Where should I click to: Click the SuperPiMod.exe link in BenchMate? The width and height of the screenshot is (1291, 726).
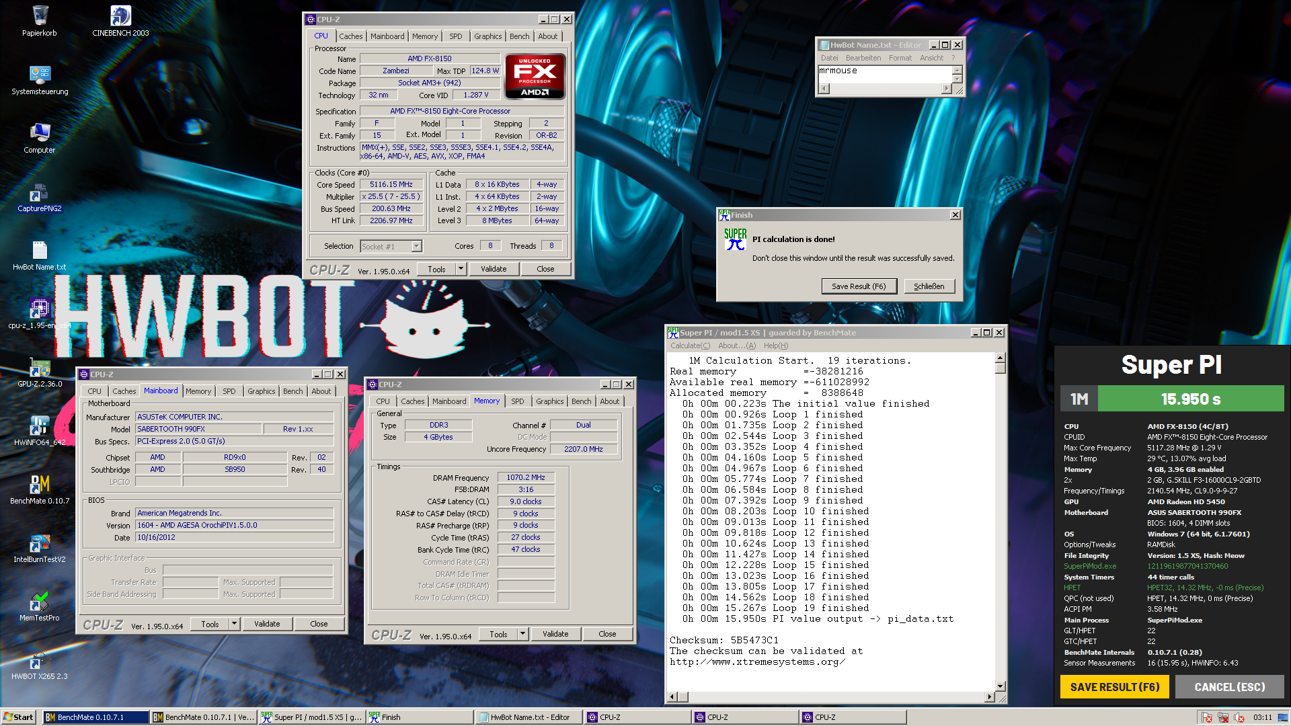click(1090, 566)
